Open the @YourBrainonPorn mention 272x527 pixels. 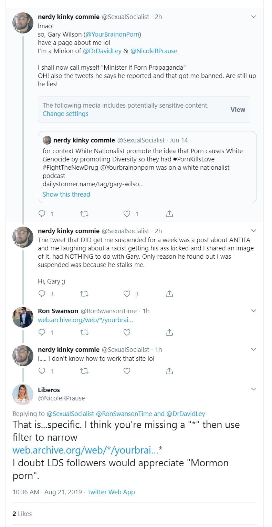113,34
